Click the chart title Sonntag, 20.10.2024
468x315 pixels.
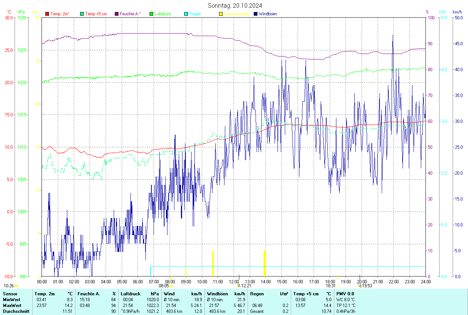(x=235, y=5)
